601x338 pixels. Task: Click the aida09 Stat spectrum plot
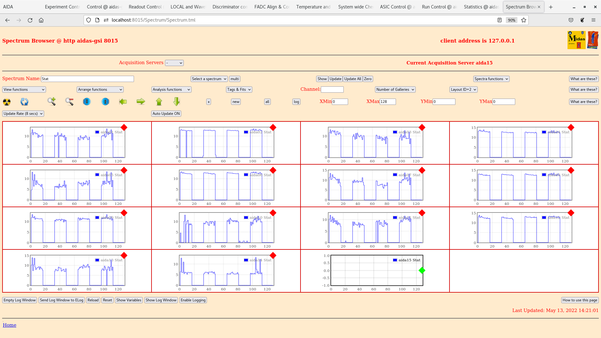point(77,228)
